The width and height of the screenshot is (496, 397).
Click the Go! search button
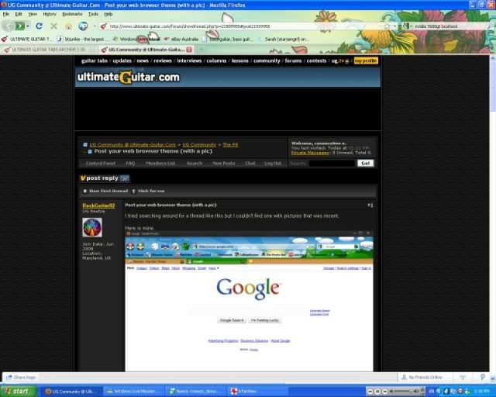[365, 163]
